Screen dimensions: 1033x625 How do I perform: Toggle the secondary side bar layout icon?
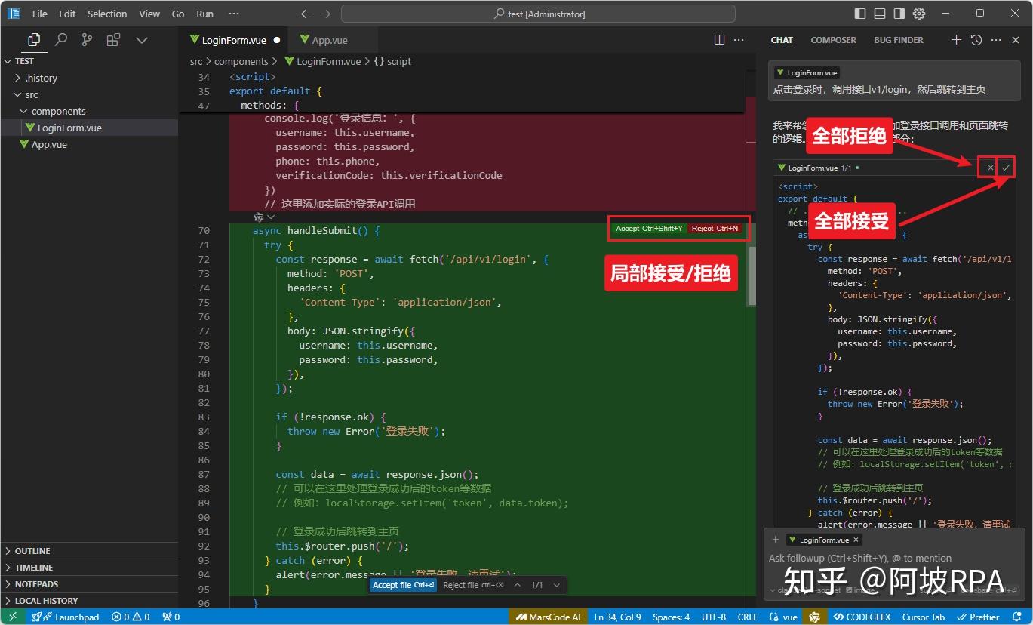(x=899, y=14)
